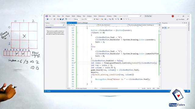This screenshot has height=109, width=195.
Task: Open the View menu
Action: [x=58, y=16]
